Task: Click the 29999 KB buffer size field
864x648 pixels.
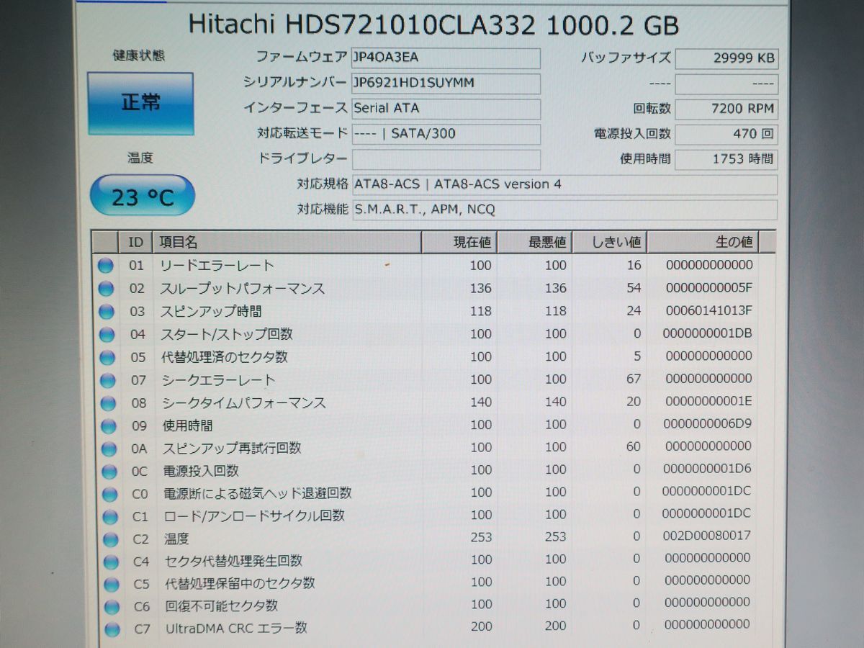Action: (x=726, y=58)
